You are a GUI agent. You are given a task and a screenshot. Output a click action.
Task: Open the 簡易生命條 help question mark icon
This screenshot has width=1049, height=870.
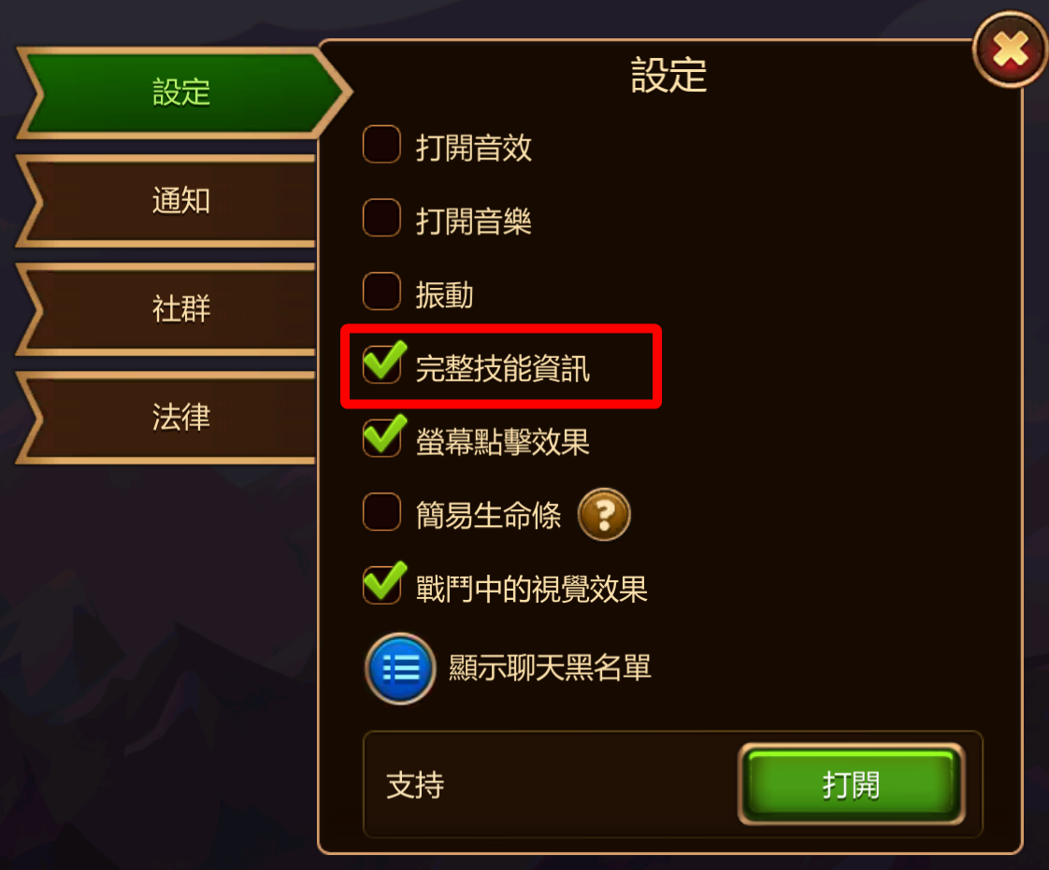pos(603,514)
